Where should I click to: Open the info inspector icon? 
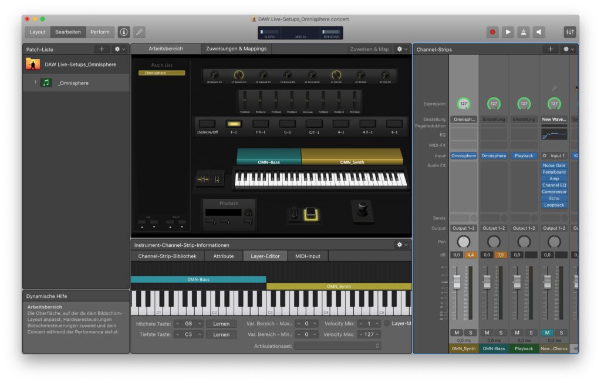(x=124, y=32)
